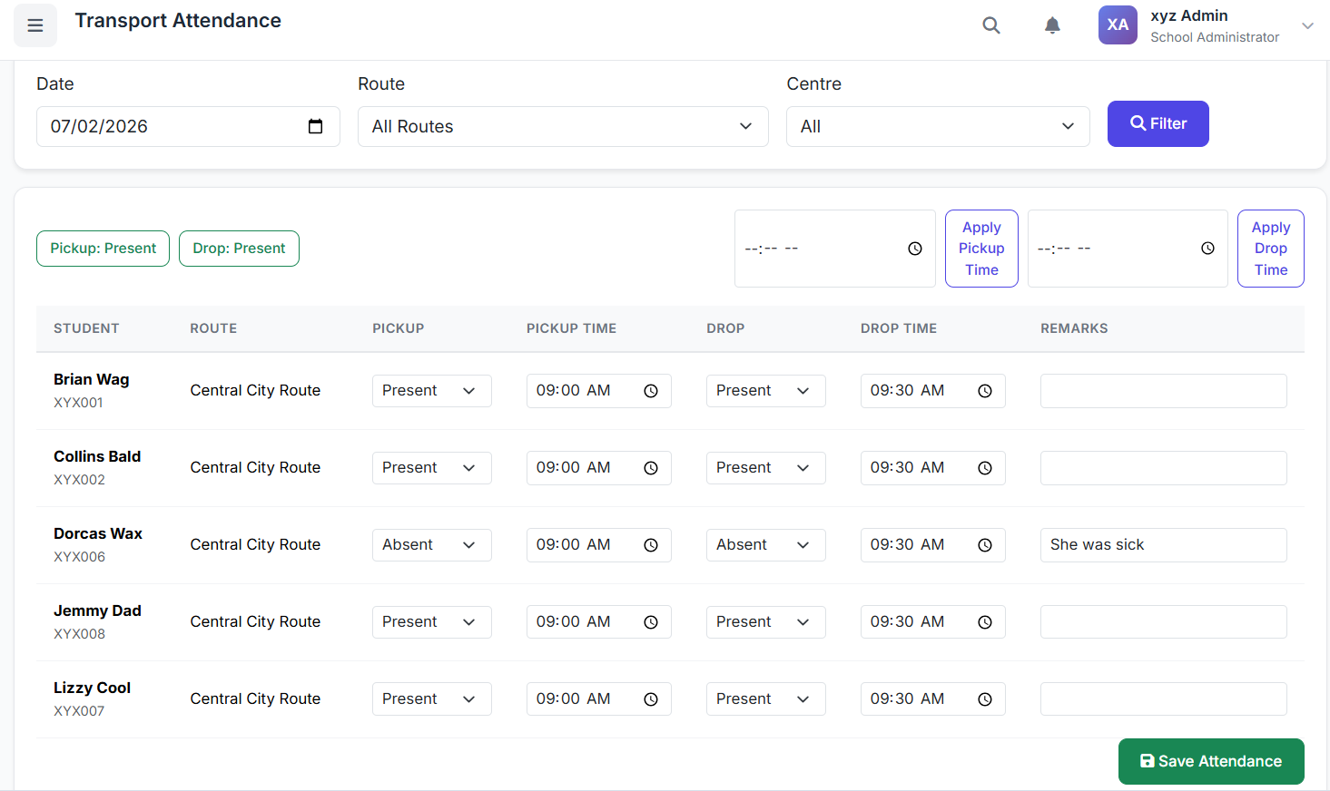Click the search magnifier icon
Viewport: 1330px width, 791px height.
(991, 25)
